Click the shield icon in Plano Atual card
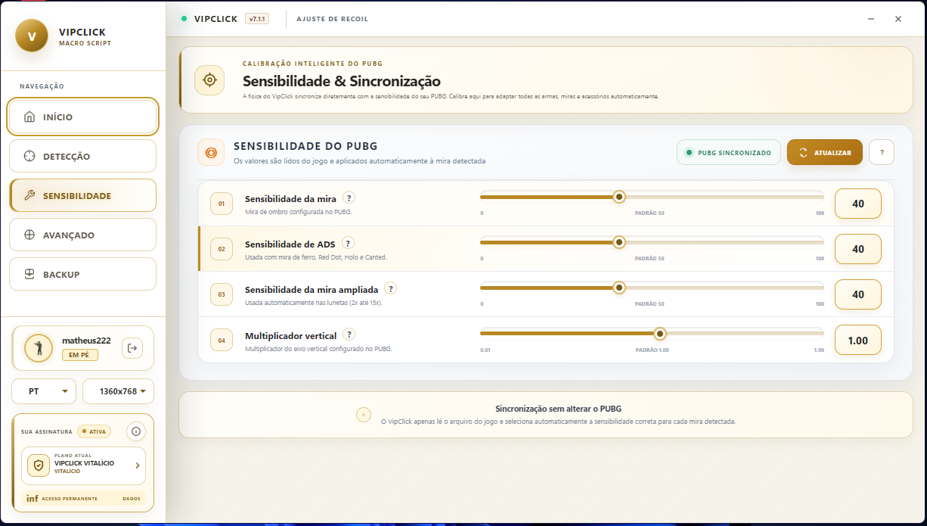Image resolution: width=927 pixels, height=526 pixels. tap(39, 465)
